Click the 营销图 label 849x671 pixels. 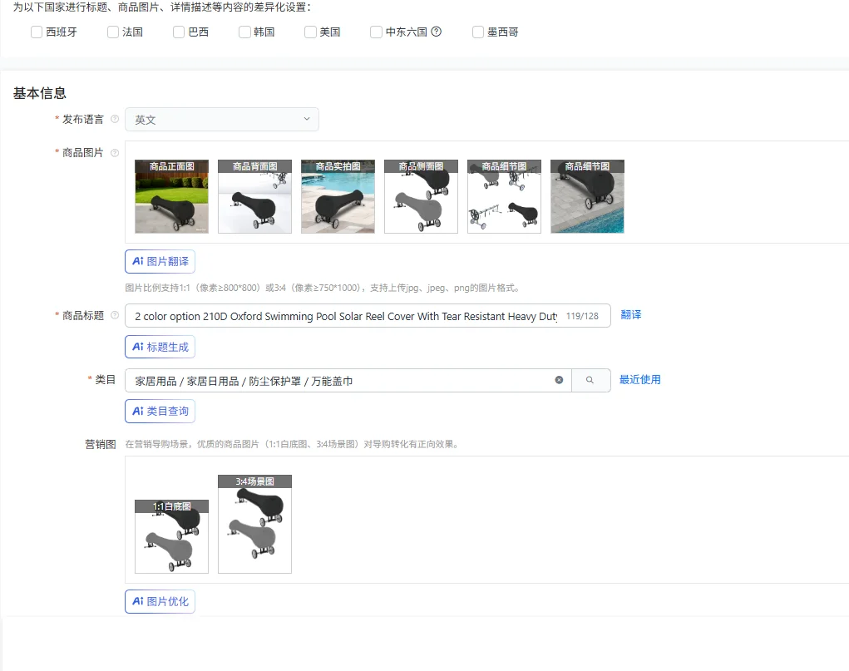[x=101, y=445]
